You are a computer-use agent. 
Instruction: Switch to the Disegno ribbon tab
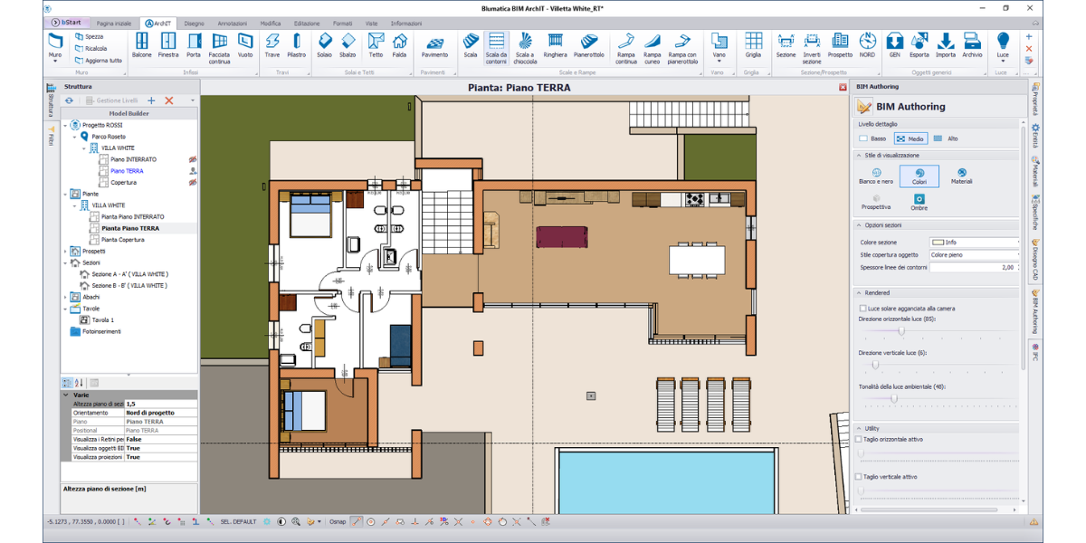click(194, 23)
